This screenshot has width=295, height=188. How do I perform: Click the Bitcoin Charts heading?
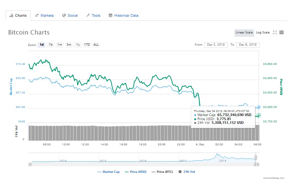click(x=29, y=32)
